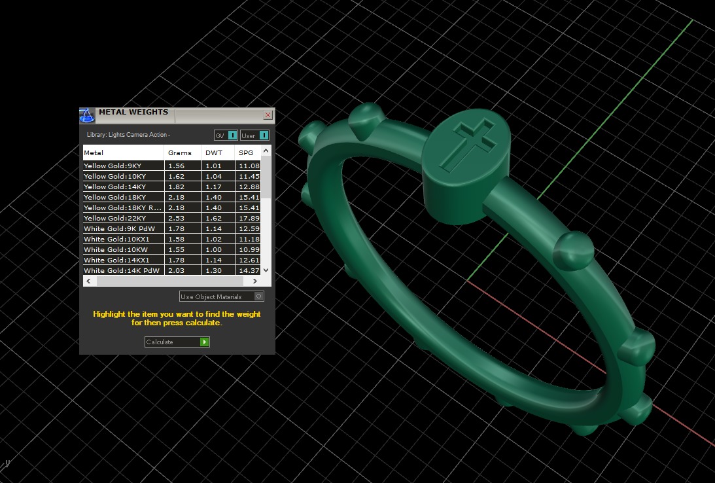
Task: Click the 1.62 DWT cell for 22KY
Action: (x=218, y=218)
